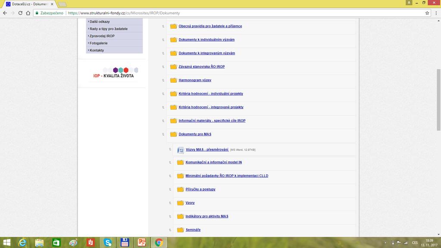Open Kritéria hodnocení - integrované projekty link
Image resolution: width=441 pixels, height=248 pixels.
[x=211, y=107]
